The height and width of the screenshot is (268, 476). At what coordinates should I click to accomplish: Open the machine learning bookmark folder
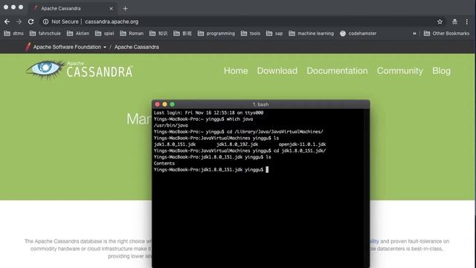pyautogui.click(x=311, y=33)
